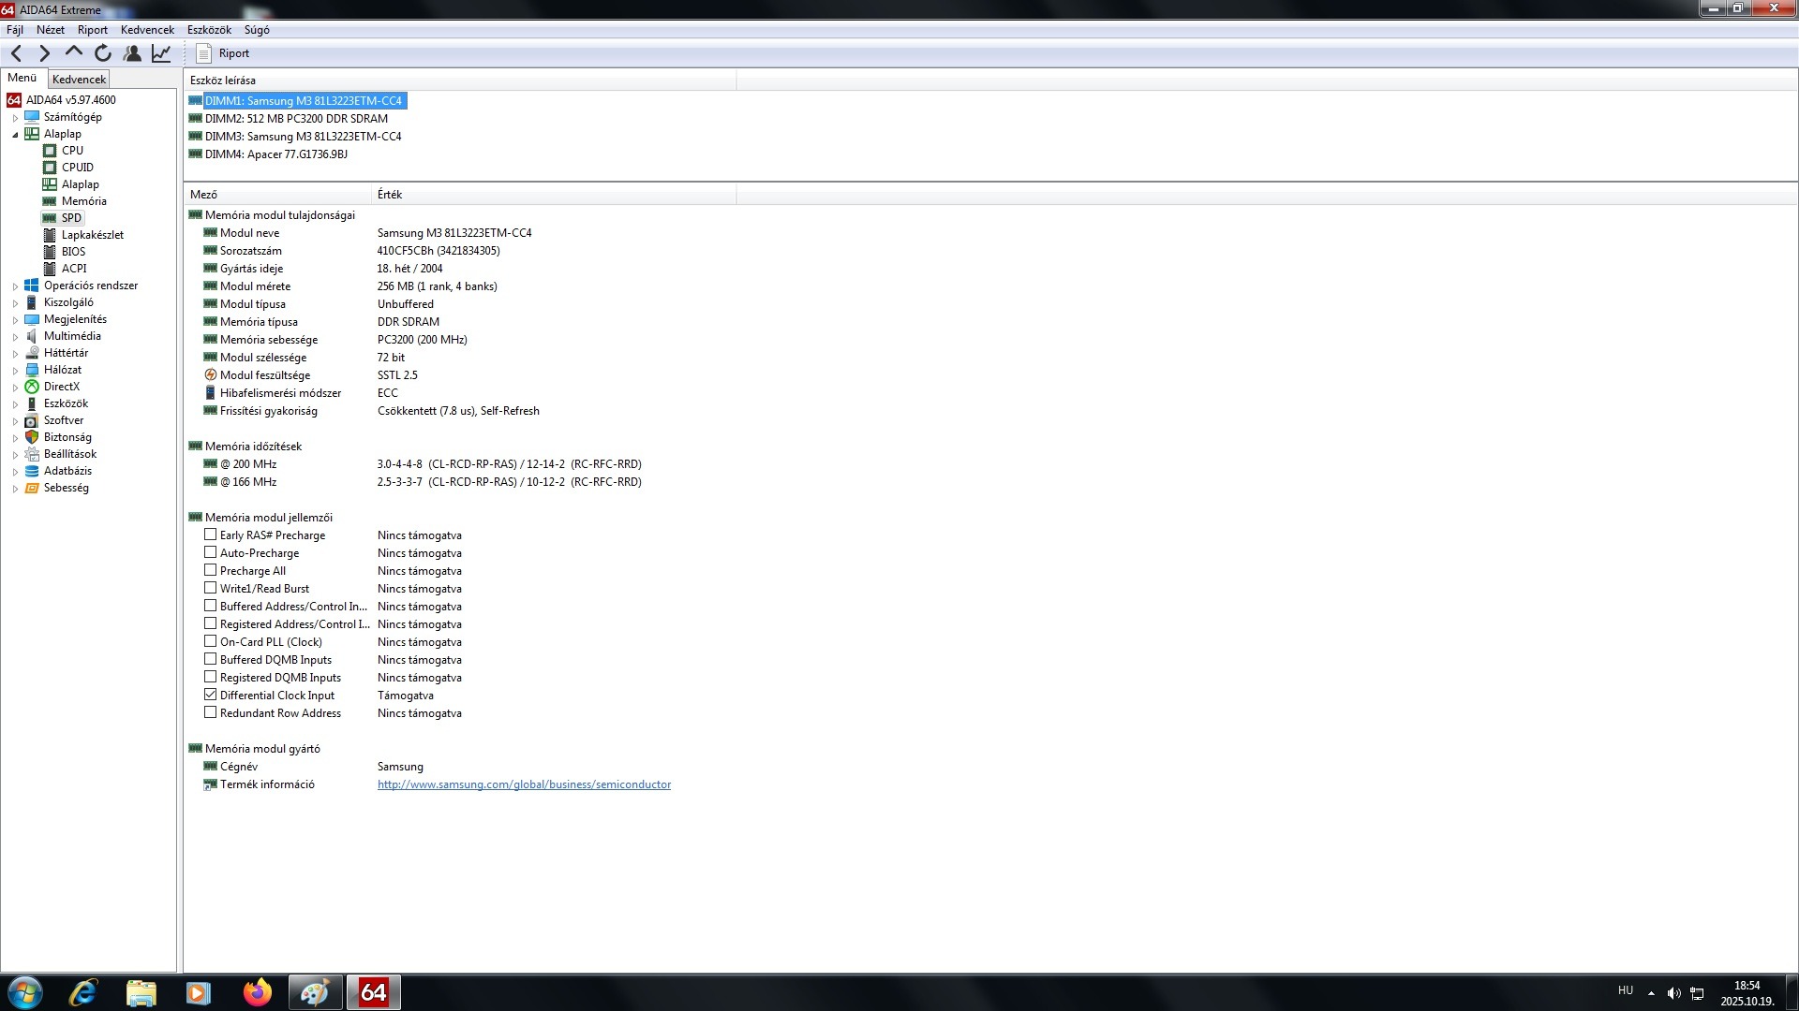This screenshot has height=1011, width=1799.
Task: Collapse the Alaplap tree node
Action: tap(15, 135)
